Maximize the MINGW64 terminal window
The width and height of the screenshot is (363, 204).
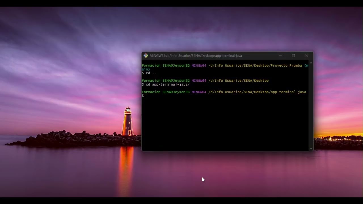(294, 56)
